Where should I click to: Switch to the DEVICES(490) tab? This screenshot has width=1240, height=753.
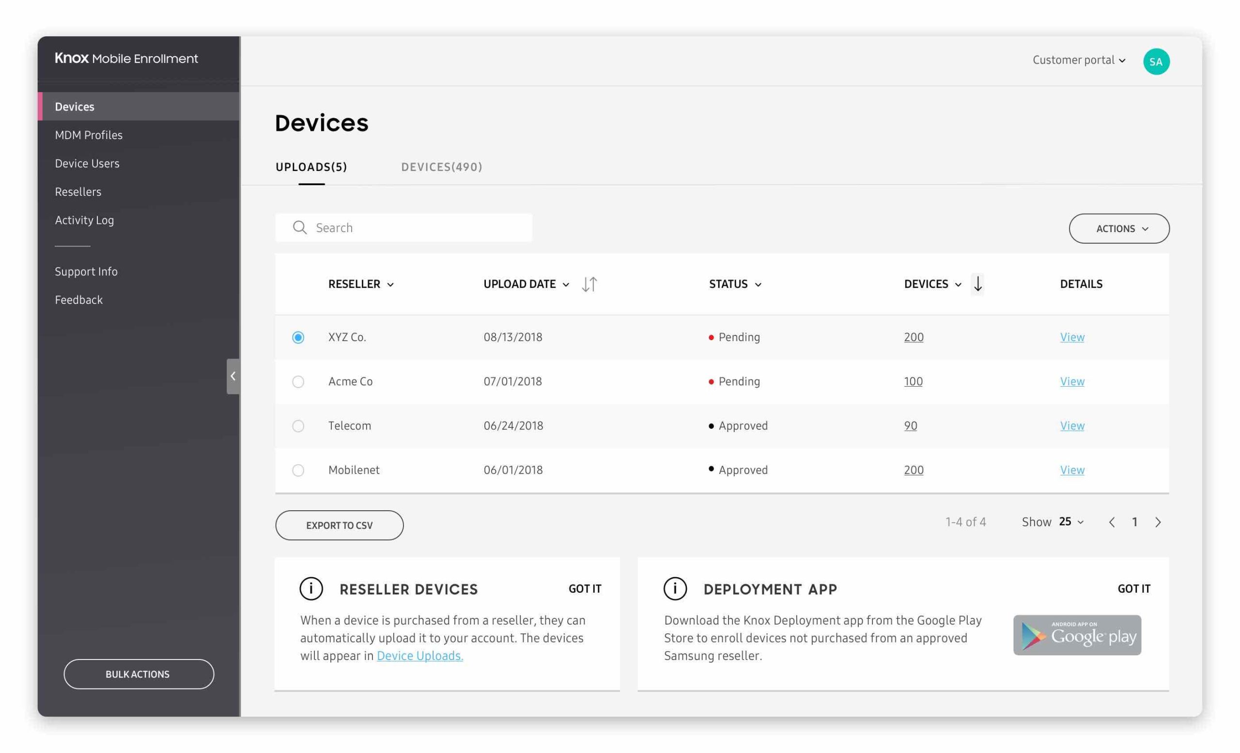coord(441,167)
